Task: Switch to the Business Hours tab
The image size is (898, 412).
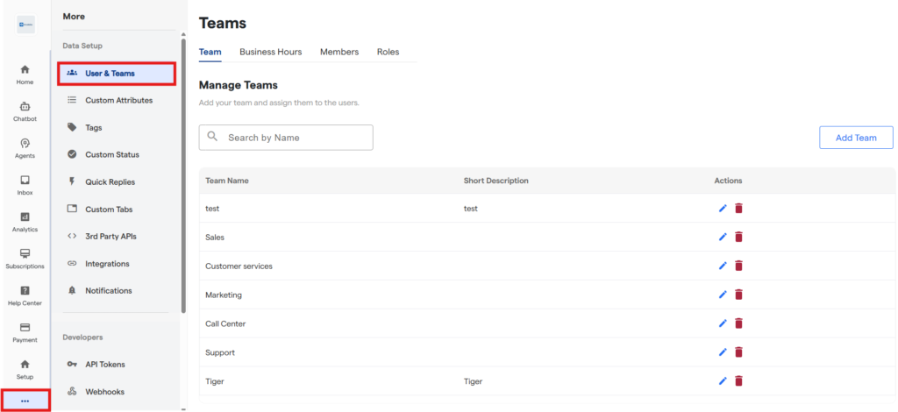Action: click(x=270, y=52)
